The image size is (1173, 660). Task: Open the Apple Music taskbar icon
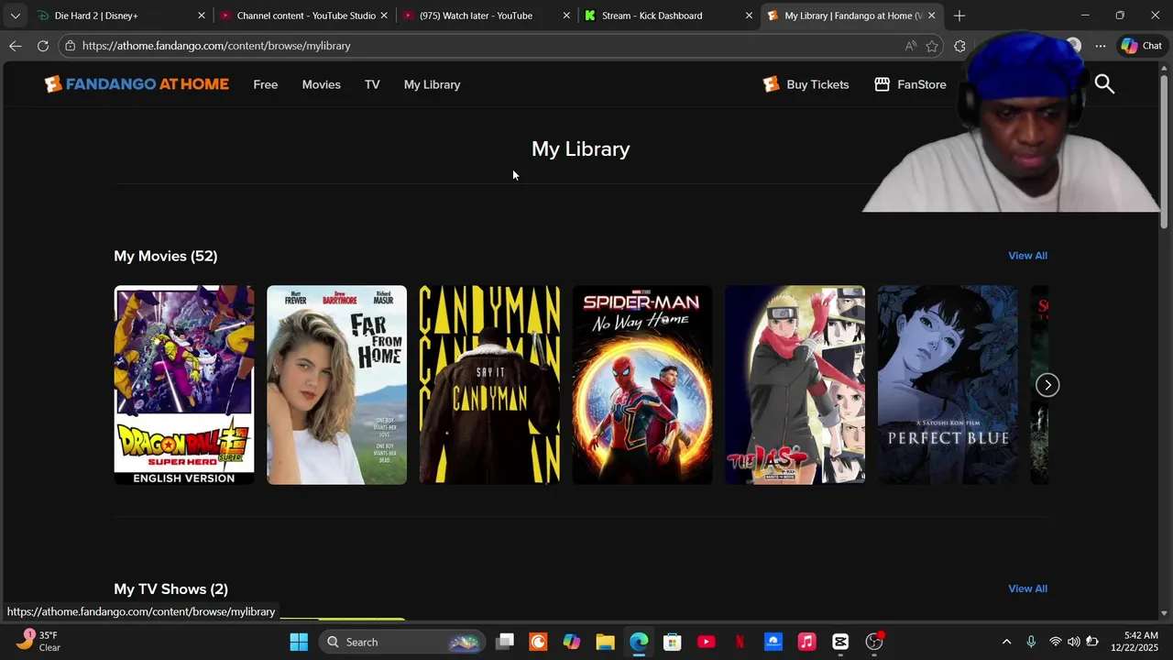[x=806, y=642]
